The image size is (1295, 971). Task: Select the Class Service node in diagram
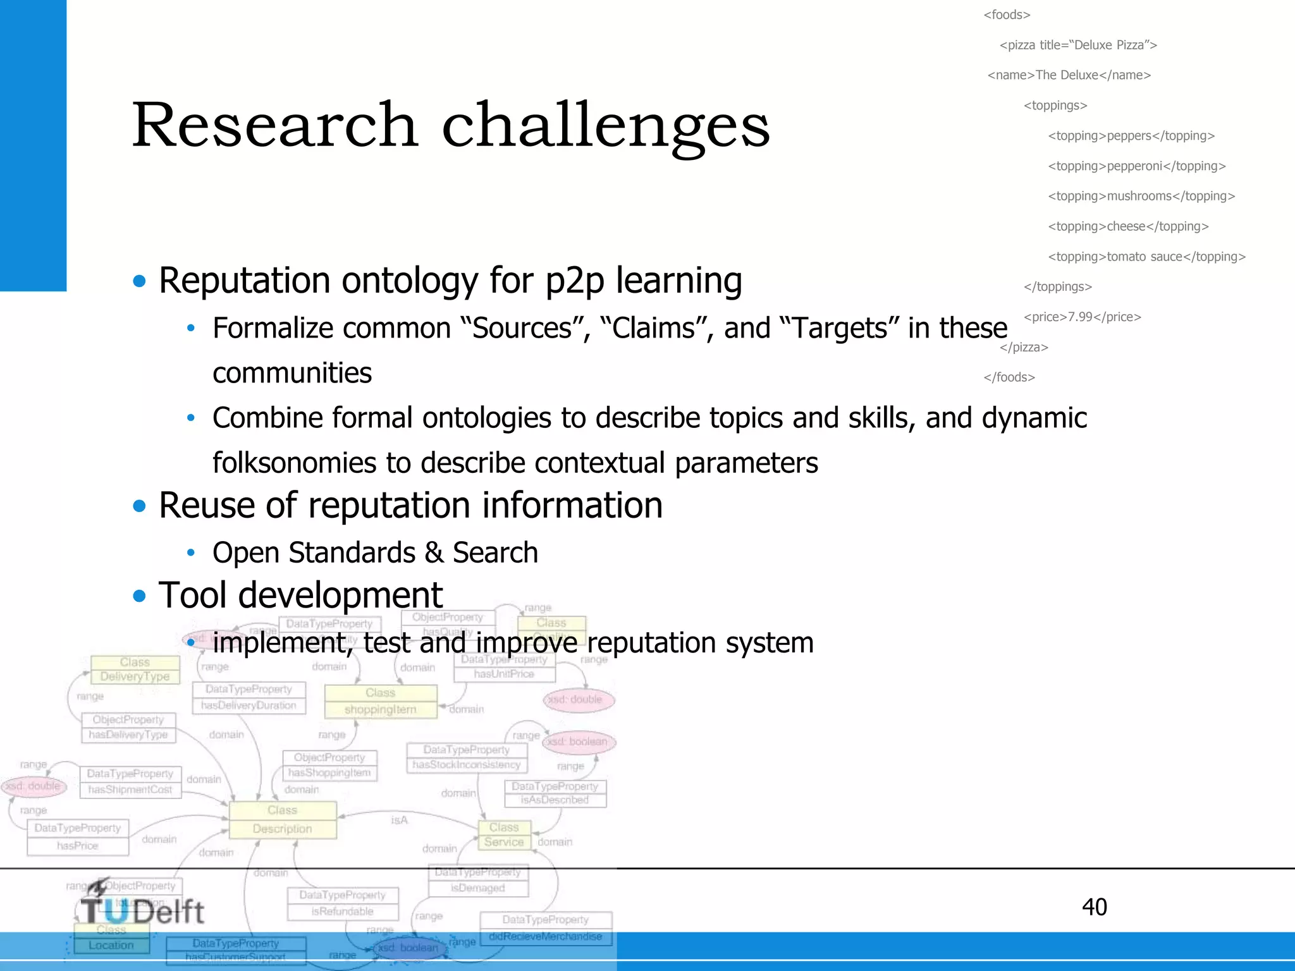tap(504, 834)
